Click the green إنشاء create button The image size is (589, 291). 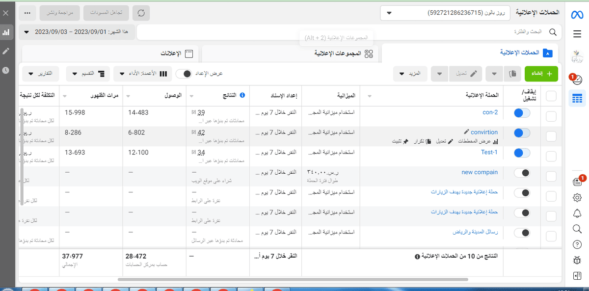541,74
